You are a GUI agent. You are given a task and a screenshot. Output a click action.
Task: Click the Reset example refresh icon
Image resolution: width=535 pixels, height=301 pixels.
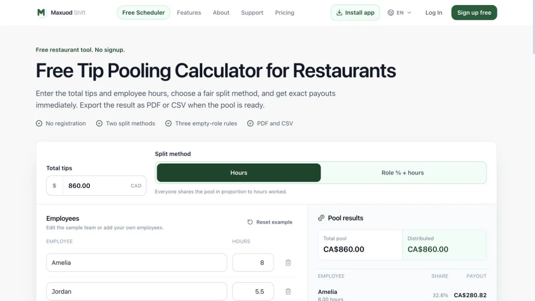point(250,222)
